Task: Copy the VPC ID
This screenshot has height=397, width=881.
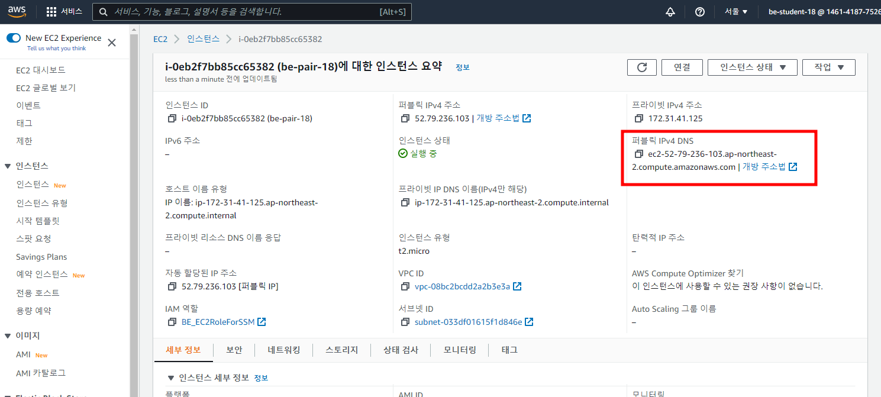Action: [405, 286]
